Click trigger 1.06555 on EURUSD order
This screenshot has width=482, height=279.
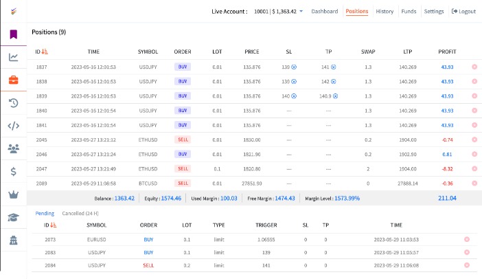266,240
